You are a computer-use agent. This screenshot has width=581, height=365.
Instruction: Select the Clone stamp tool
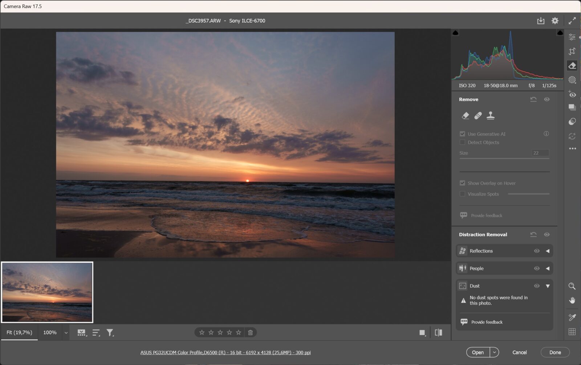pos(491,116)
